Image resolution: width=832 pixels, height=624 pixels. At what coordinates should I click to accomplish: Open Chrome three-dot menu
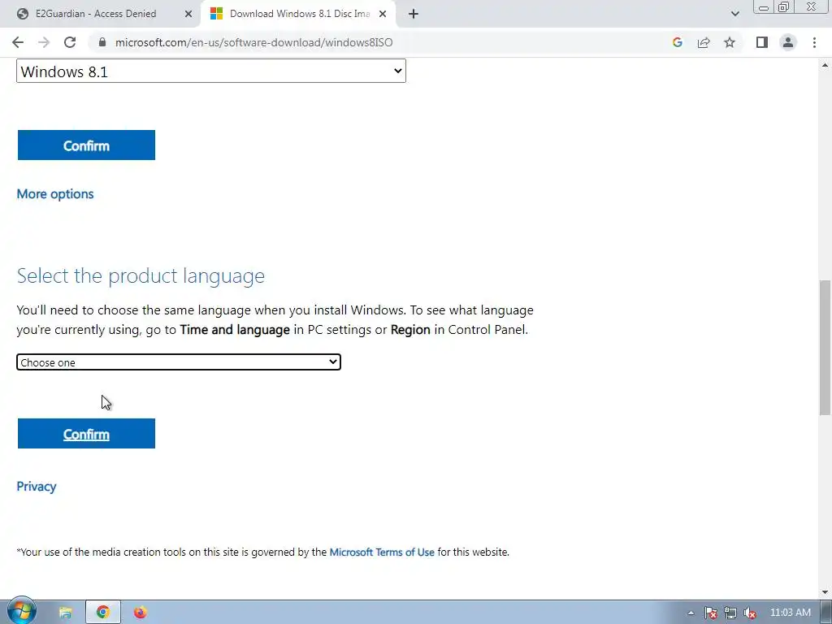814,42
